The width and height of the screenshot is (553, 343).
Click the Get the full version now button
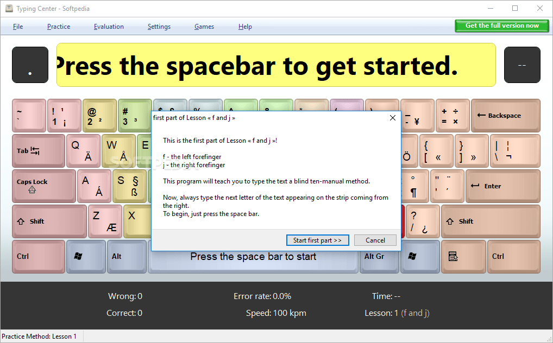point(501,26)
